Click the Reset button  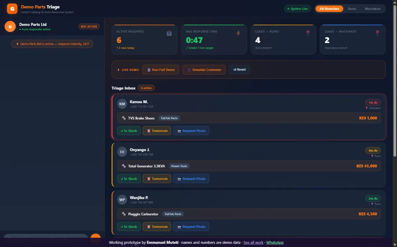pos(240,70)
